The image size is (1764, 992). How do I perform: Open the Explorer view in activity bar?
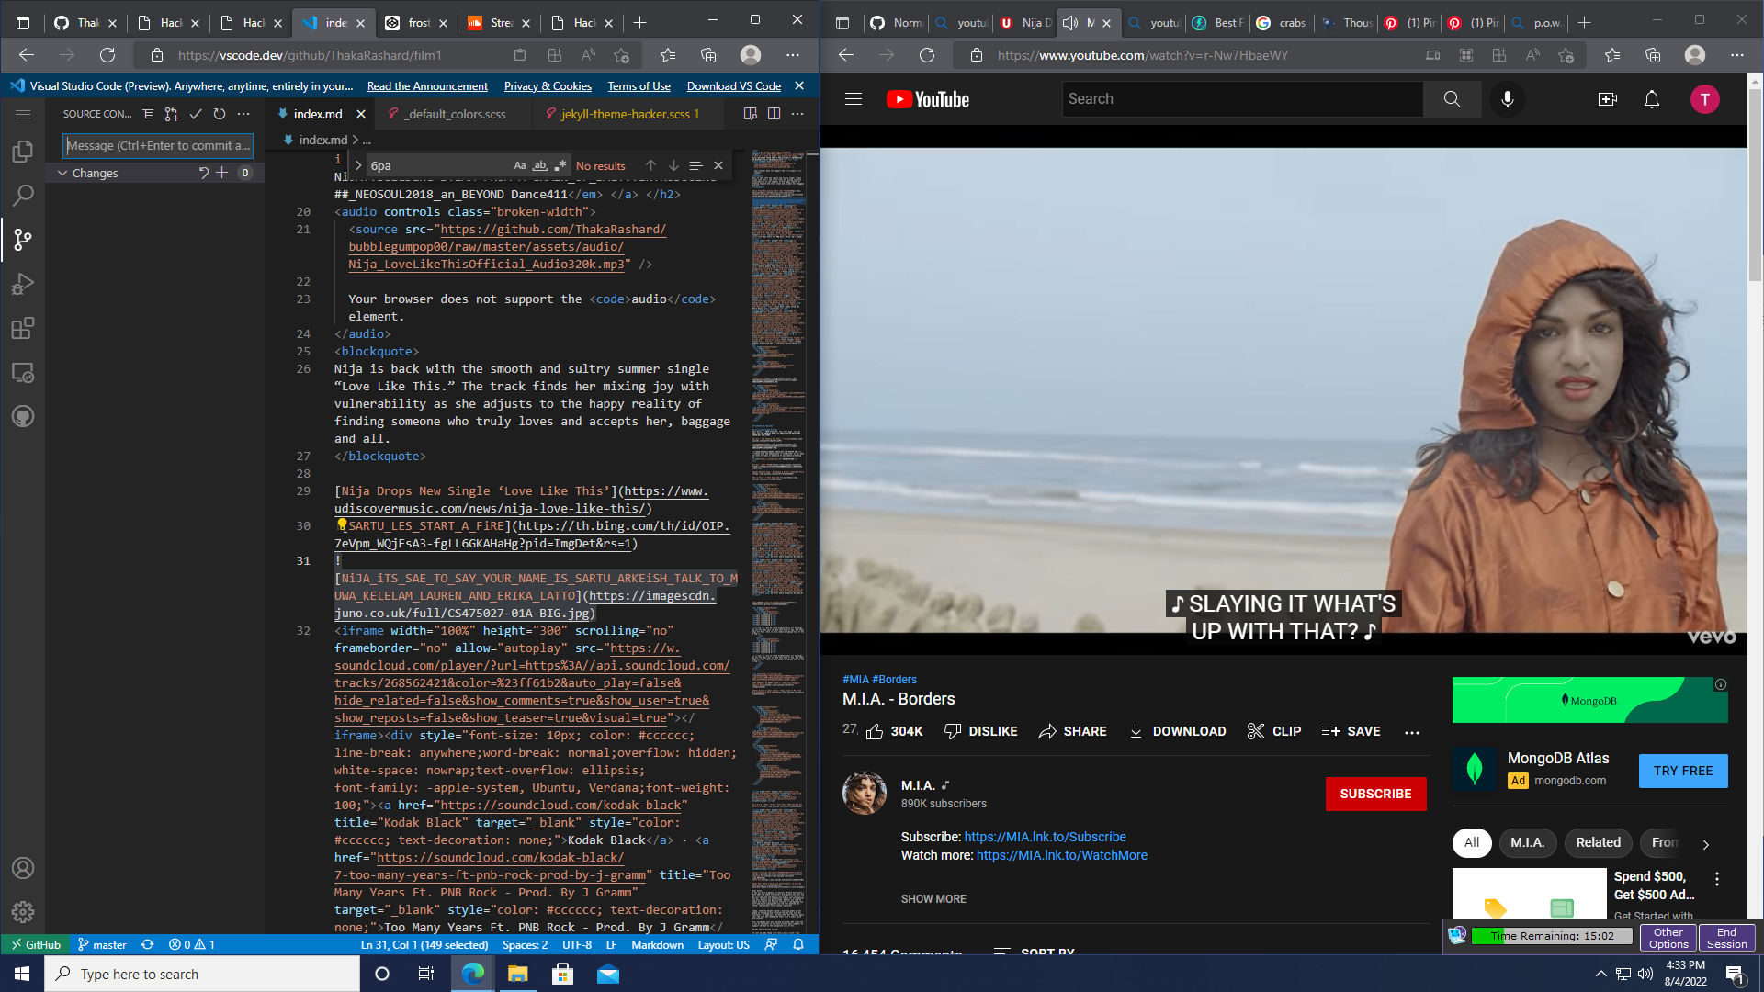click(23, 152)
